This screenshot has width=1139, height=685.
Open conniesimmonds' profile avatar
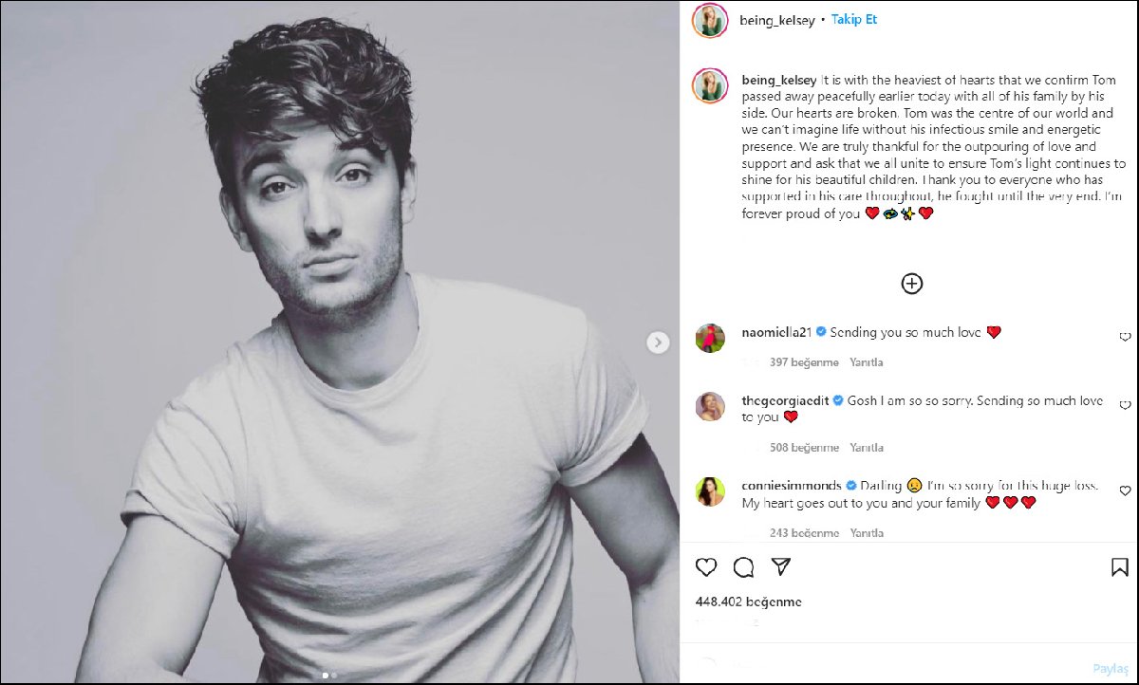point(710,491)
